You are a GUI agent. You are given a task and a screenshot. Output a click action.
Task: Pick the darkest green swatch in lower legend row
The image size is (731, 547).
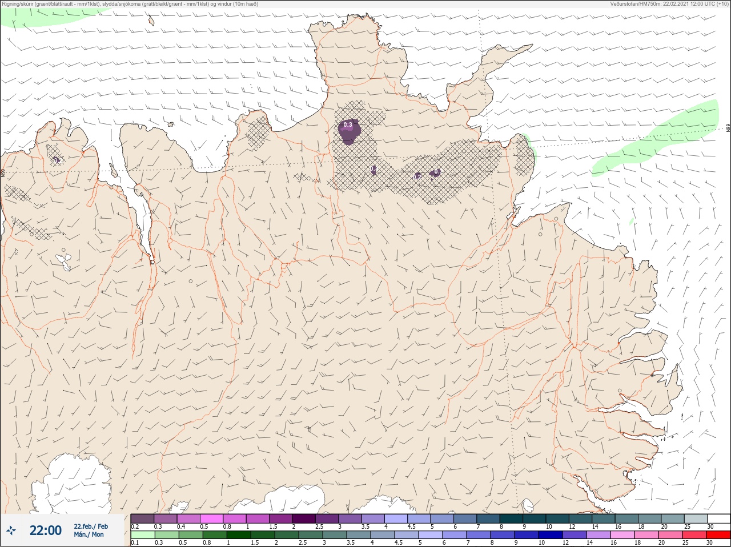[x=239, y=535]
